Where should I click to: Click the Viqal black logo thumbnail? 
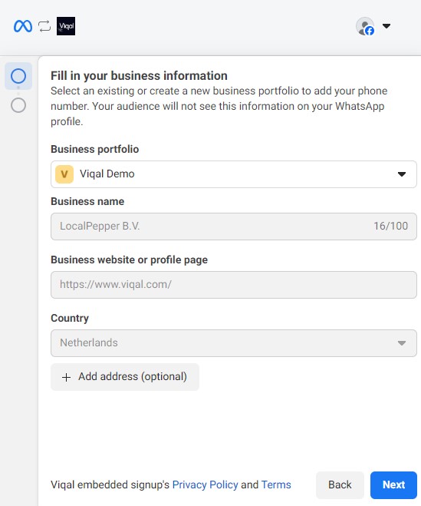tap(66, 26)
